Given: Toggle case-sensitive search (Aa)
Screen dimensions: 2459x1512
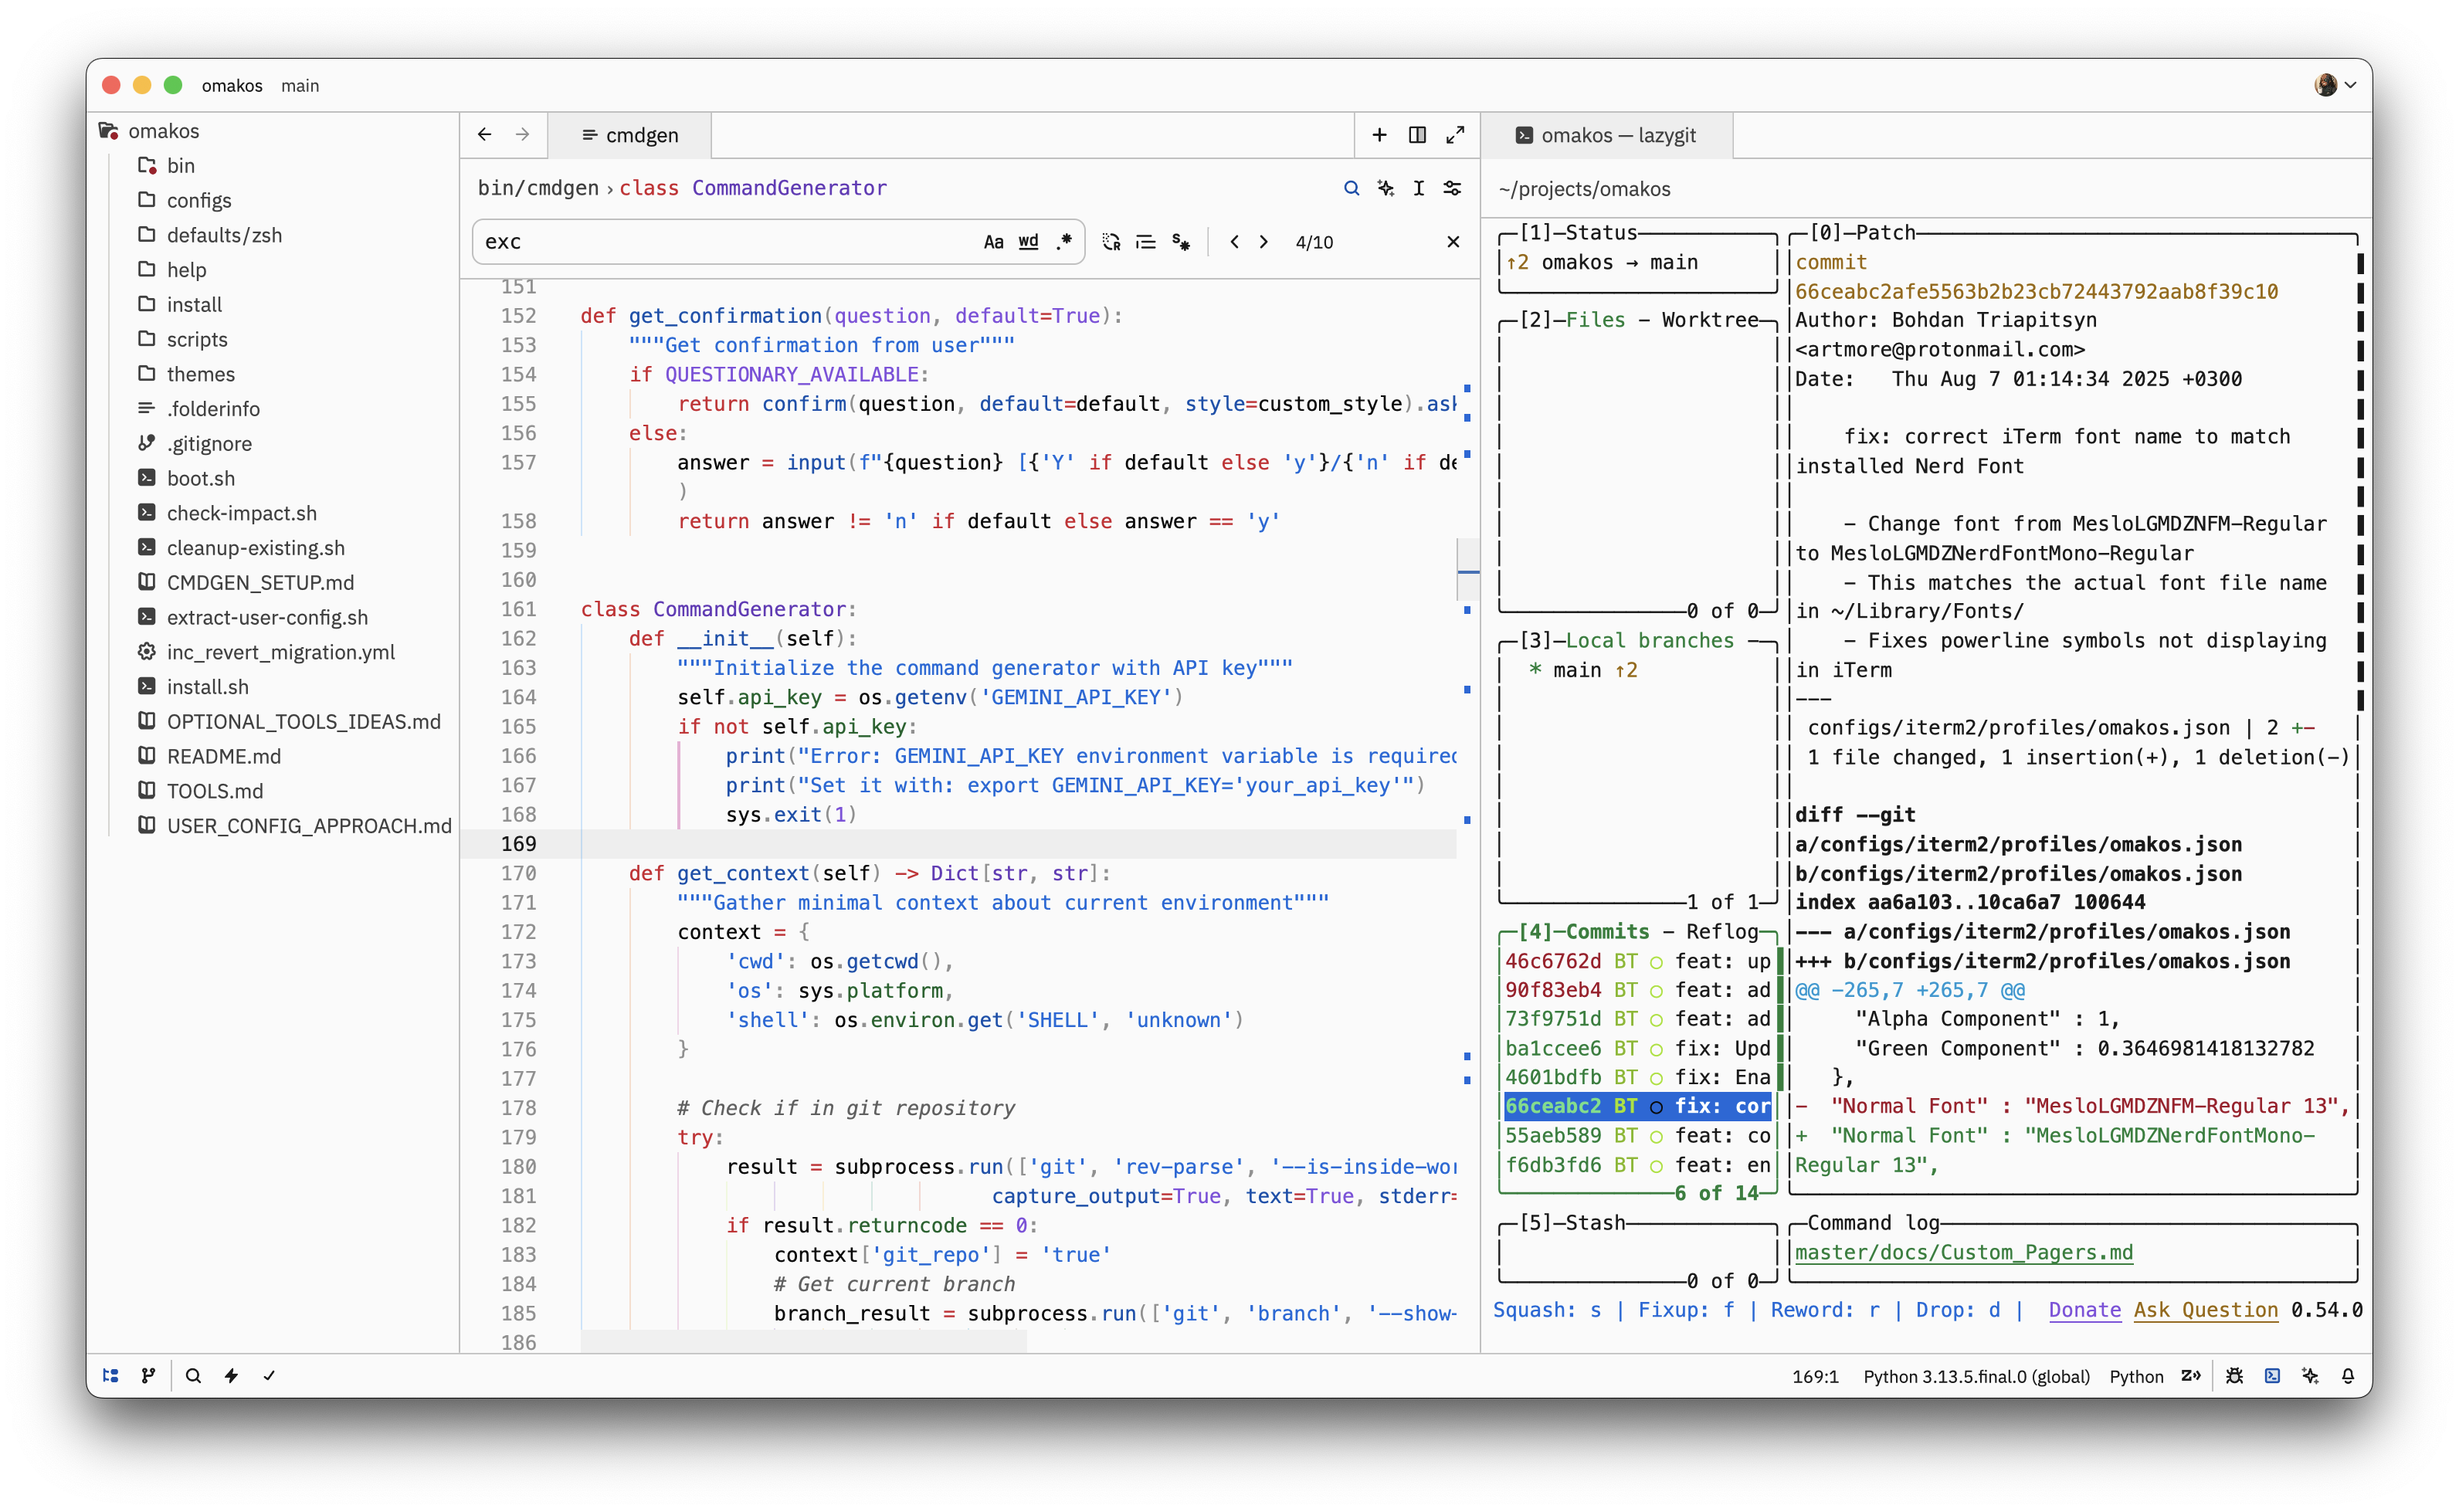Looking at the screenshot, I should coord(993,242).
